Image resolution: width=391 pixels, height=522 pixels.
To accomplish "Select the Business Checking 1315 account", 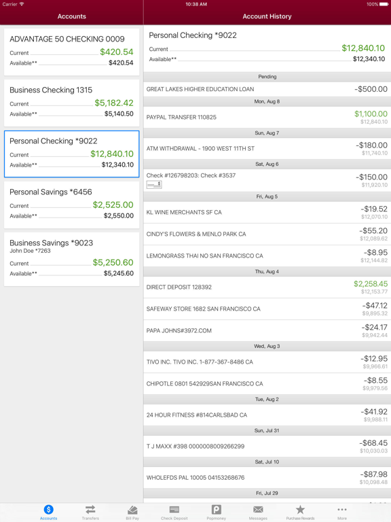I will click(71, 103).
